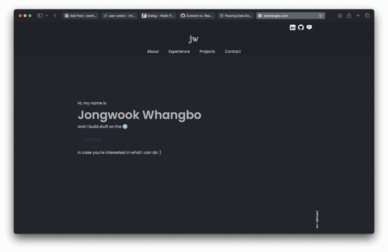Open a new tab with plus icon
Image resolution: width=388 pixels, height=252 pixels.
[x=358, y=15]
